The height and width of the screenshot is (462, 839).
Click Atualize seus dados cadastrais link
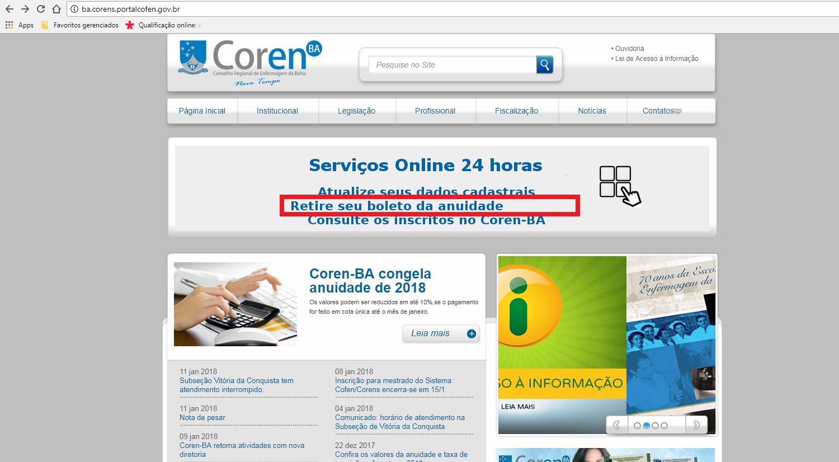[x=426, y=191]
